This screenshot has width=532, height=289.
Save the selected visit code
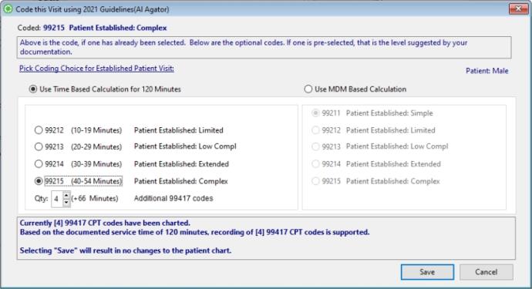point(427,272)
